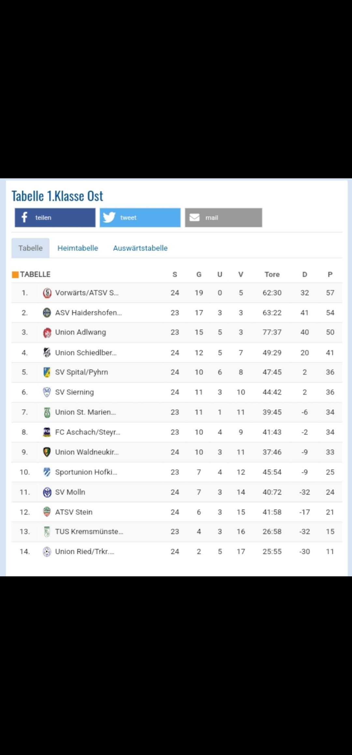
Task: Share the table via the tweet button
Action: tap(140, 217)
